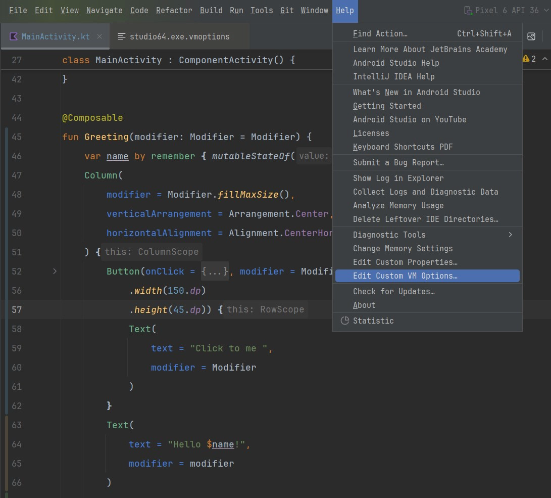Screen dimensions: 551x498
Task: Click the warning indicator showing 2 problems
Action: (529, 59)
